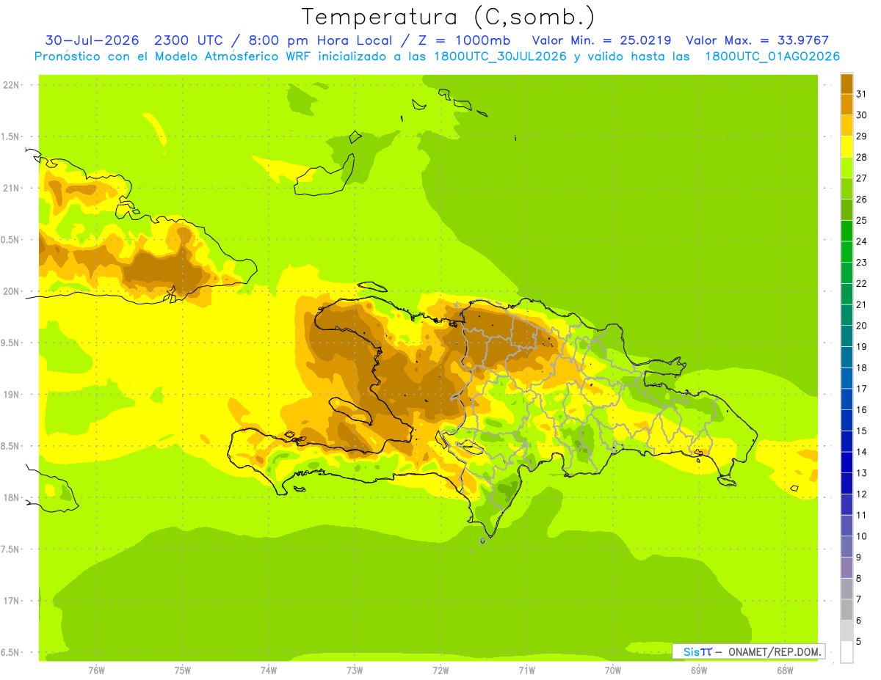This screenshot has width=881, height=680.
Task: Click the Pronóstico con el Modelo Atmósferico WRF line
Action: [437, 56]
